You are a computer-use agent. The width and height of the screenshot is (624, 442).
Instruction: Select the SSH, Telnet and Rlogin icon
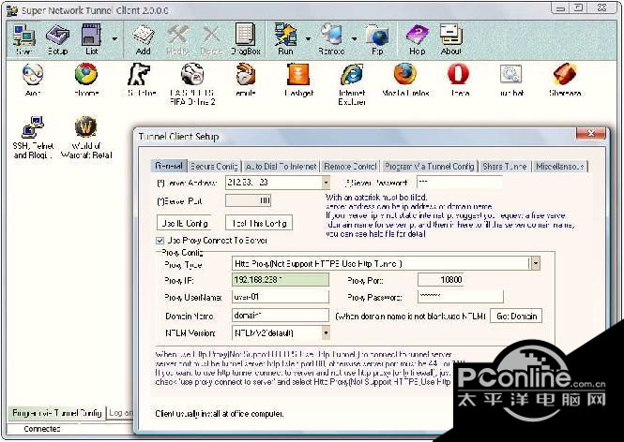tap(33, 138)
